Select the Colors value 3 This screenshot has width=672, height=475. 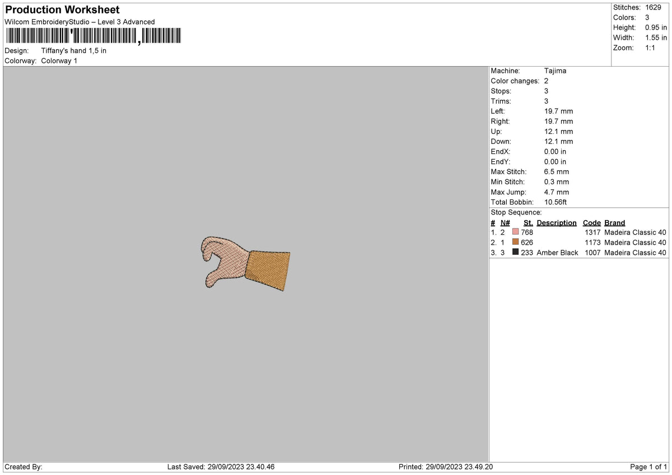[x=647, y=17]
